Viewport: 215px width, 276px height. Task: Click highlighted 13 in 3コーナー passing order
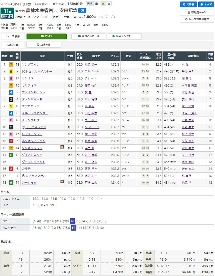coord(72,221)
